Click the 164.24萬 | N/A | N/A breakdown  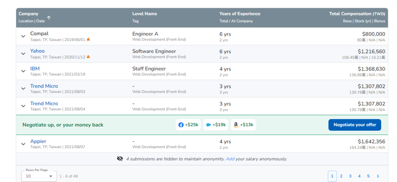(367, 148)
